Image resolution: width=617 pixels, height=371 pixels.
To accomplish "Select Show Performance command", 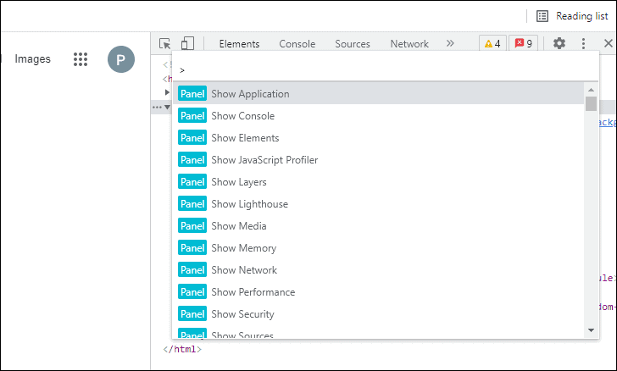I will pos(379,292).
